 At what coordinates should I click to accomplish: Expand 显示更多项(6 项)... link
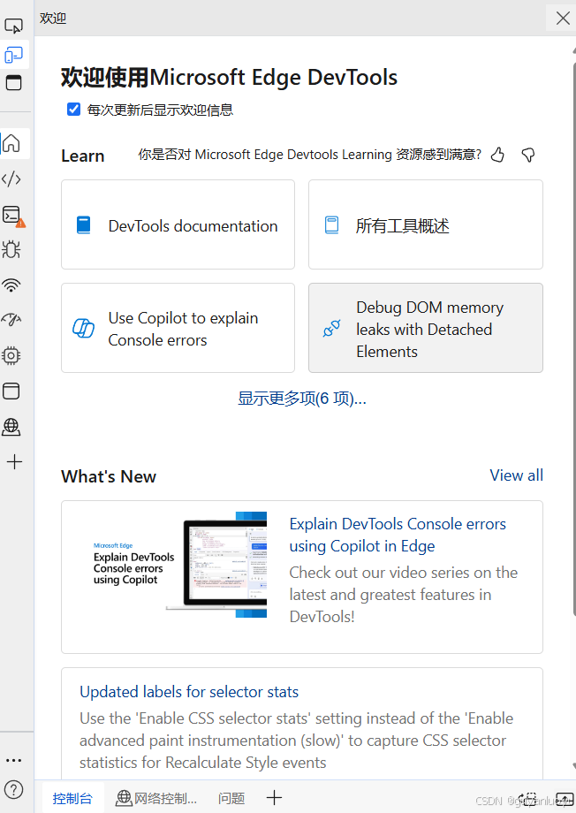coord(302,399)
